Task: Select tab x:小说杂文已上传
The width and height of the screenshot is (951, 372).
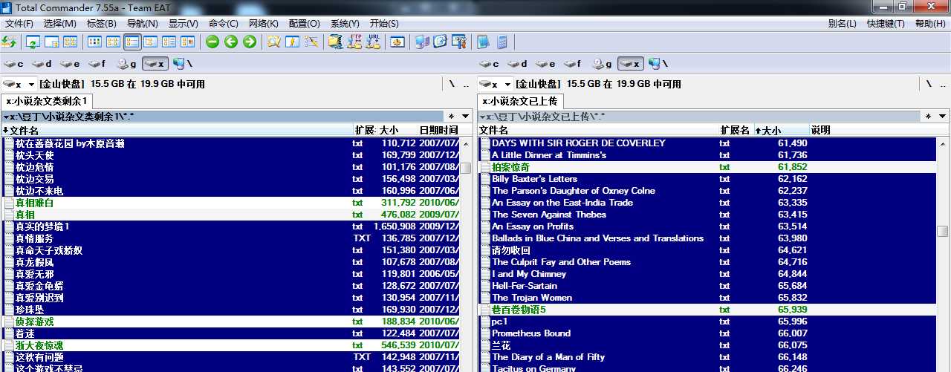Action: pyautogui.click(x=521, y=101)
